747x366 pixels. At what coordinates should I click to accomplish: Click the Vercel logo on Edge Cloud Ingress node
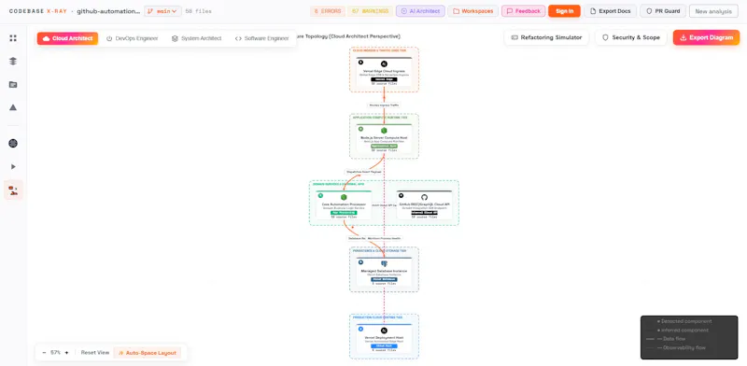coord(384,63)
